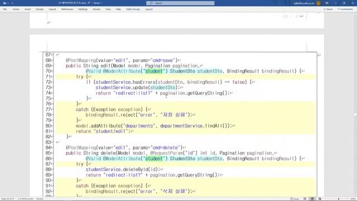Screen dimensions: 357x201
Task: Click the document title in title bar
Action: point(73,3)
